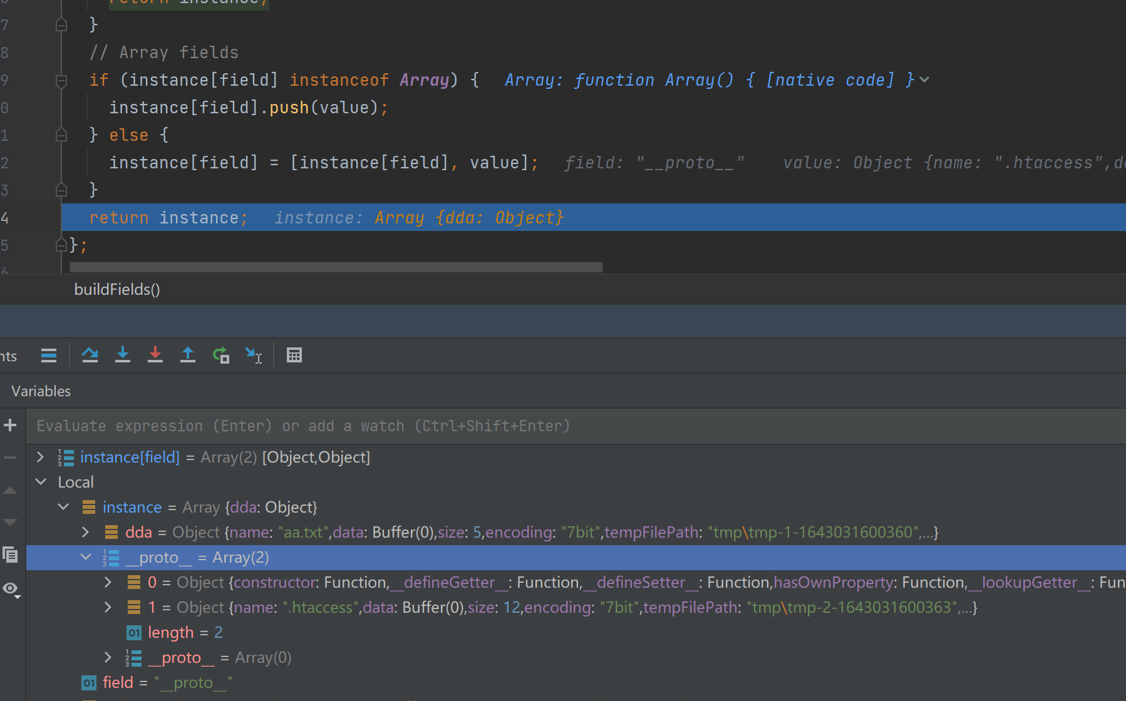Click inline hint field: "__proto__"

tap(654, 163)
